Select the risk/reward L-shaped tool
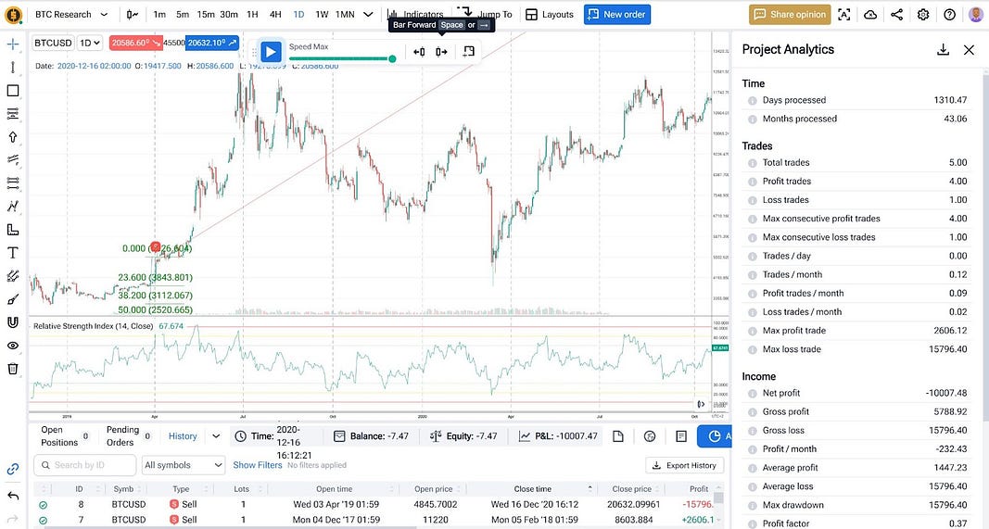989x529 pixels. click(13, 230)
